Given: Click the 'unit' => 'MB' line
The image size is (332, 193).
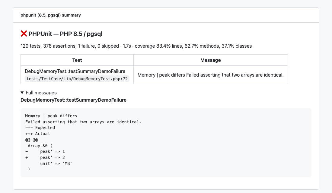Looking at the screenshot, I should pos(55,163).
